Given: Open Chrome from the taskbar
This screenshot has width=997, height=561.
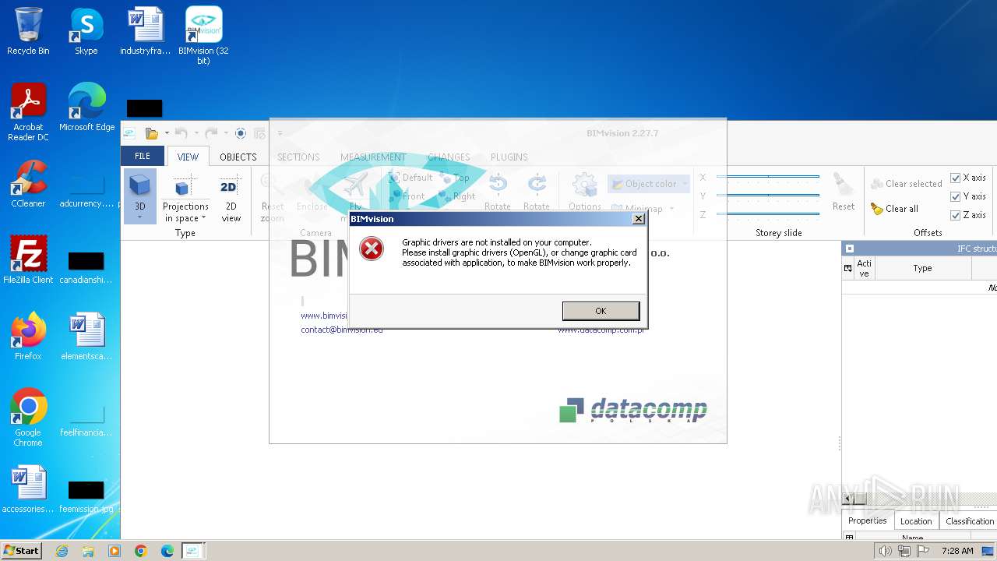Looking at the screenshot, I should (140, 551).
